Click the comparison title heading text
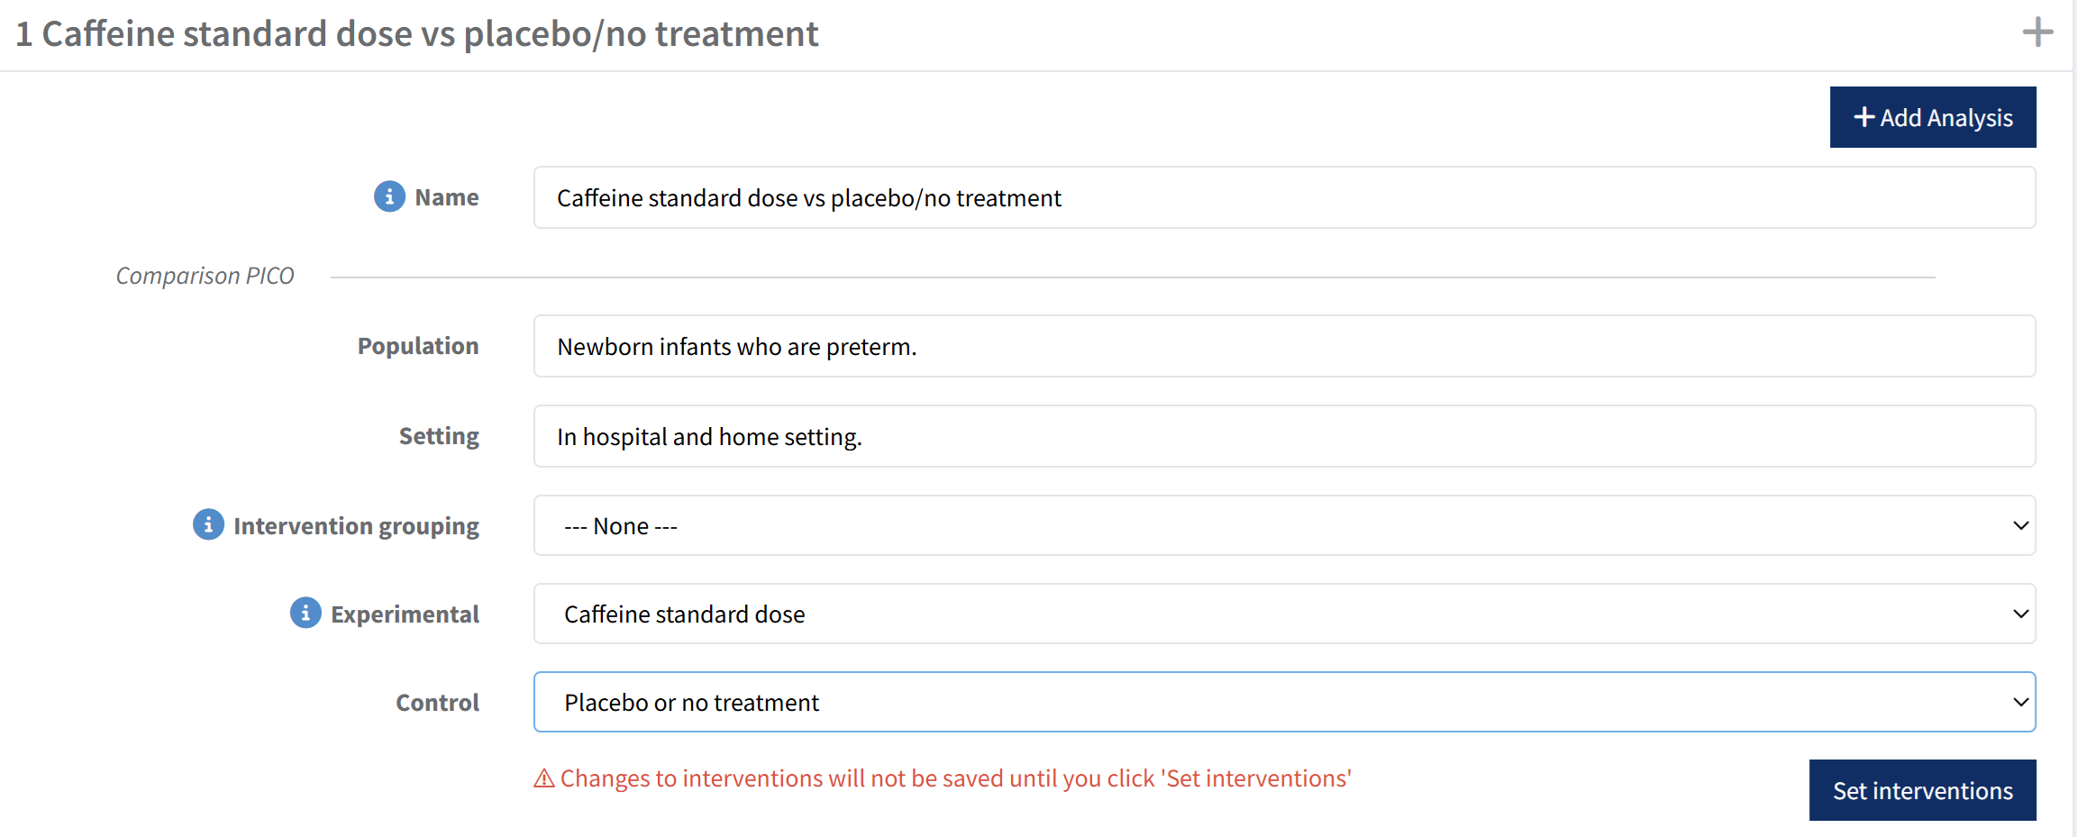The width and height of the screenshot is (2077, 837). click(417, 34)
